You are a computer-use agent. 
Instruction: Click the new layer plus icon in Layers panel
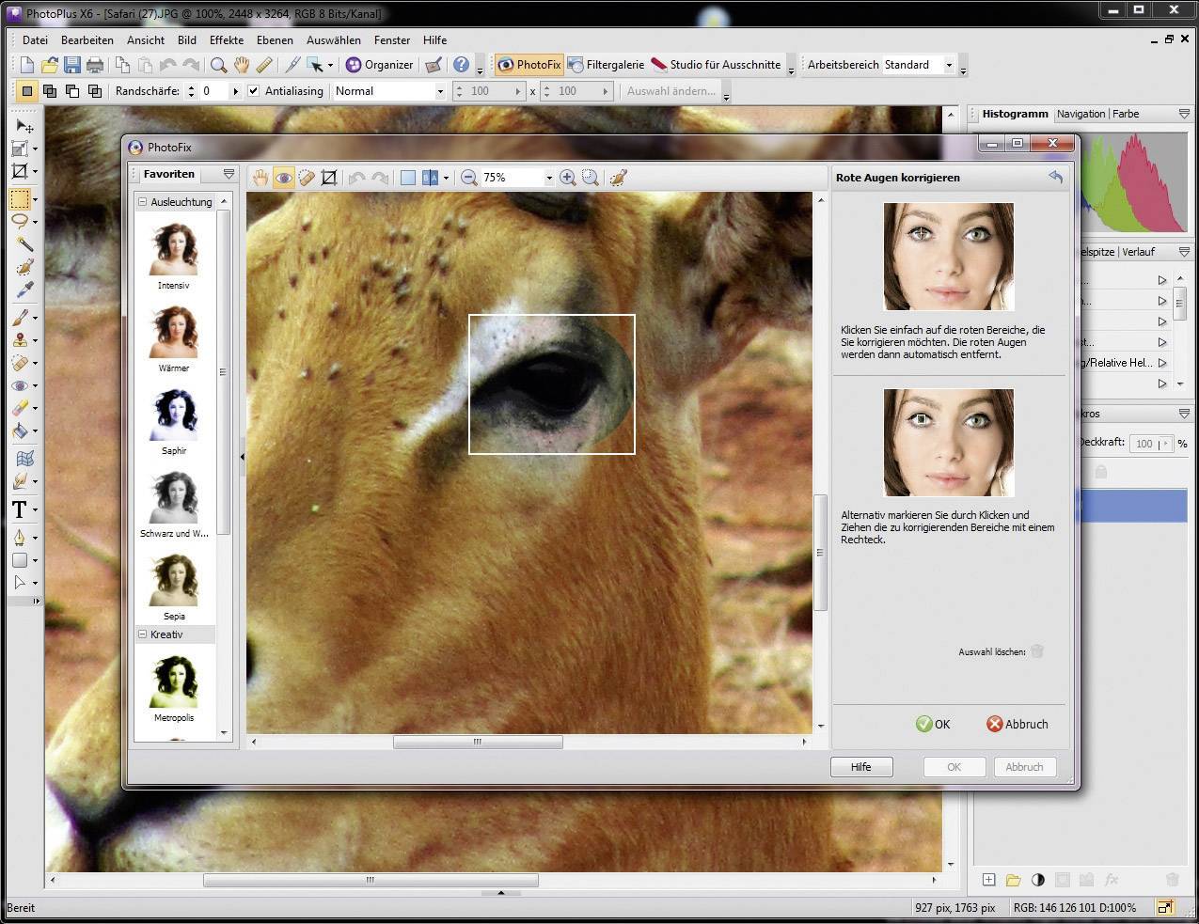[x=988, y=880]
